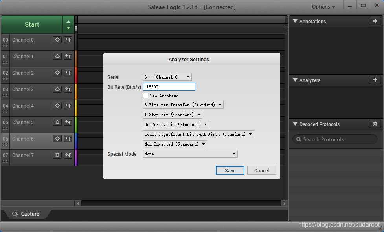Set trigger edge for Channel 3
This screenshot has width=384, height=232.
pos(68,89)
